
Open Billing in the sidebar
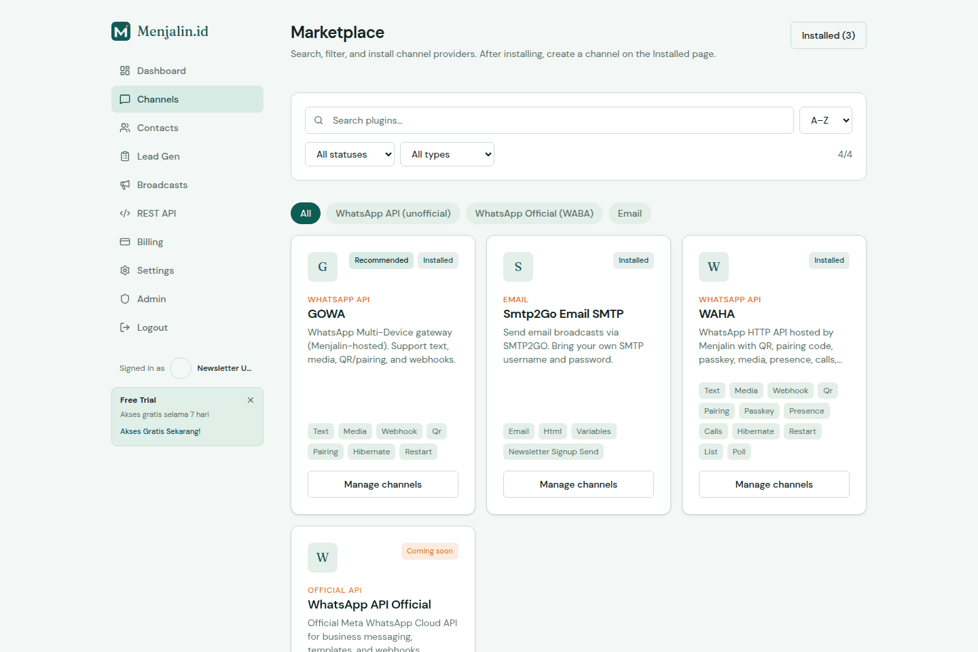tap(187, 242)
